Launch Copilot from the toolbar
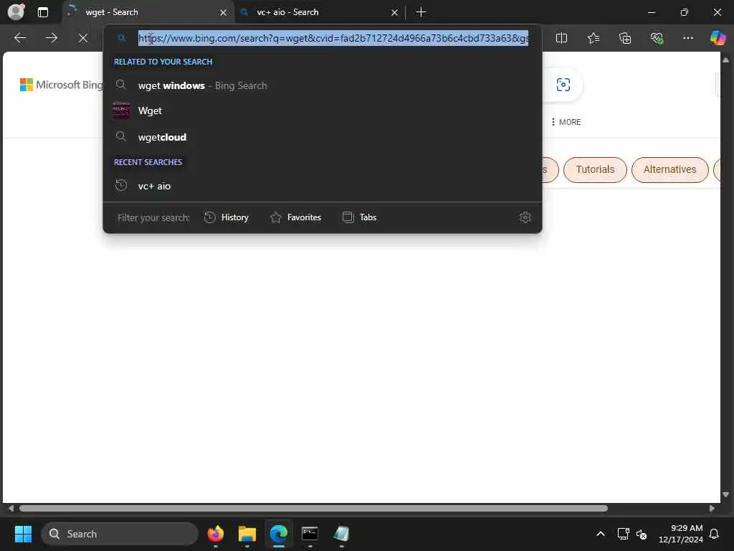The image size is (734, 551). tap(718, 38)
